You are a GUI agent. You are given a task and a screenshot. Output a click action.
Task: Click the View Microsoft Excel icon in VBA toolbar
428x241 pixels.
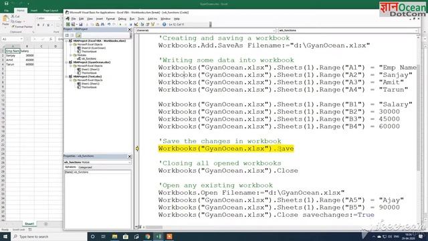point(68,24)
